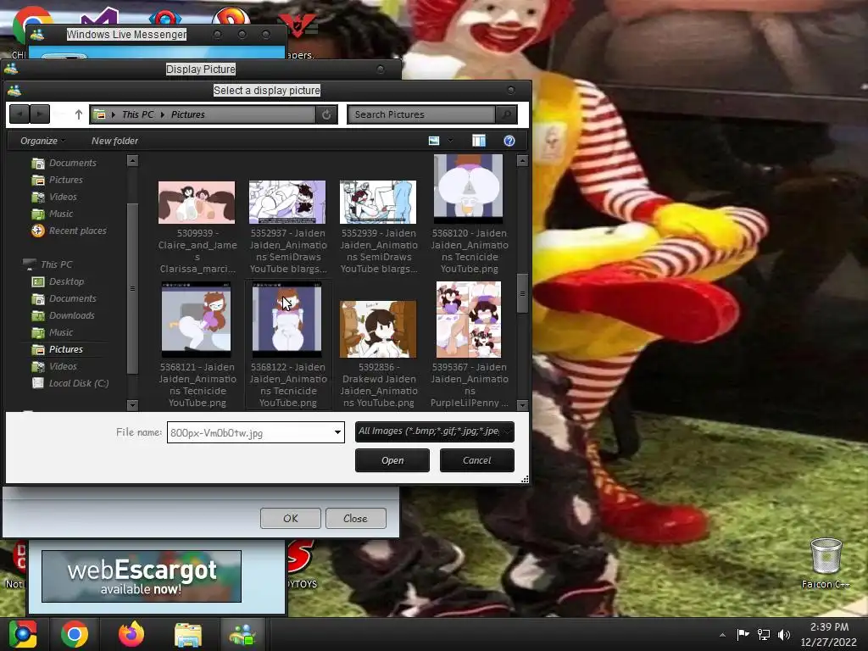
Task: Select This PC in the address bar
Action: [x=138, y=114]
